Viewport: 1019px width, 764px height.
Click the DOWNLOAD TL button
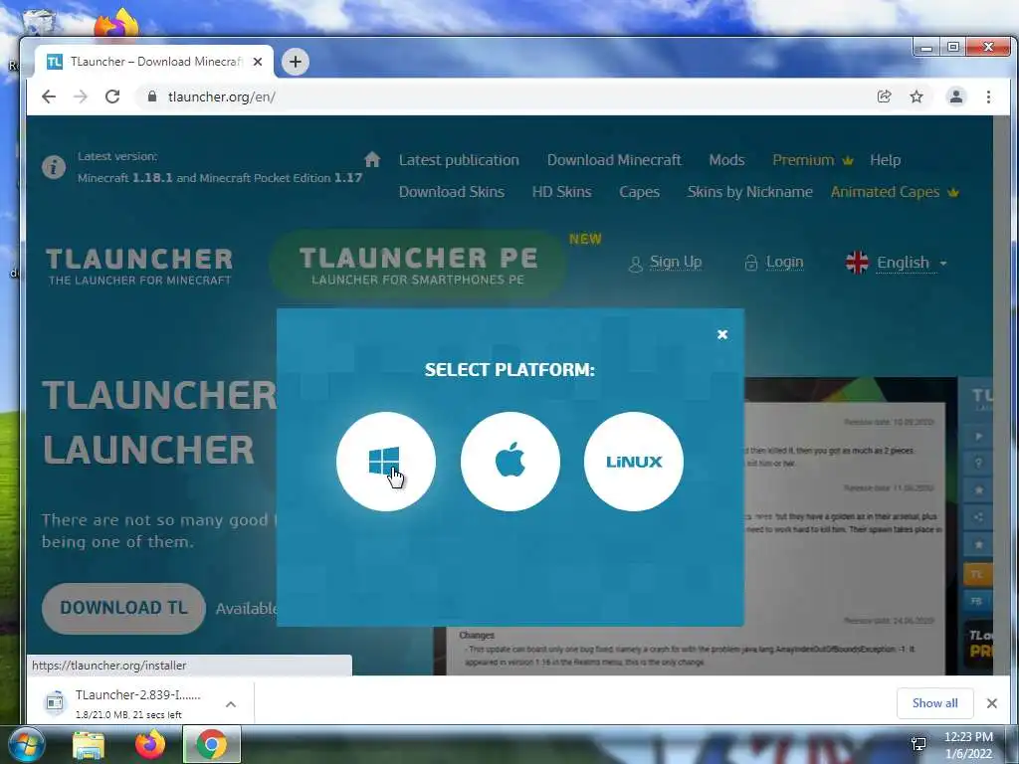123,608
